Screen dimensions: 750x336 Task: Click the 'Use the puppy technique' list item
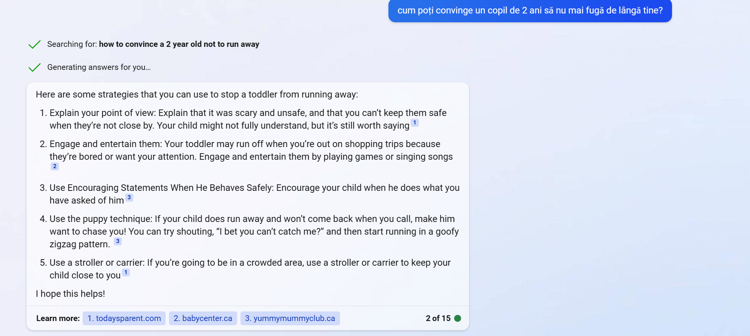254,232
